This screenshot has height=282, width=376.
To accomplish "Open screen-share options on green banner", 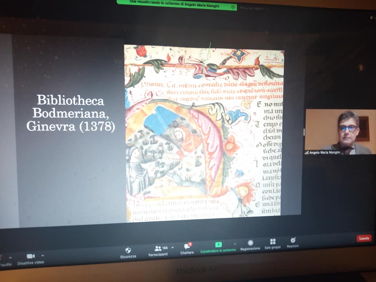I will click(x=233, y=7).
